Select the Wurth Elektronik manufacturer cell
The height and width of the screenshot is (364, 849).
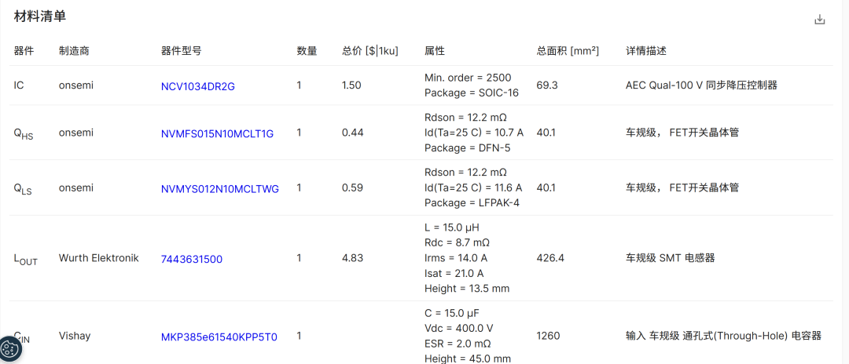point(98,258)
